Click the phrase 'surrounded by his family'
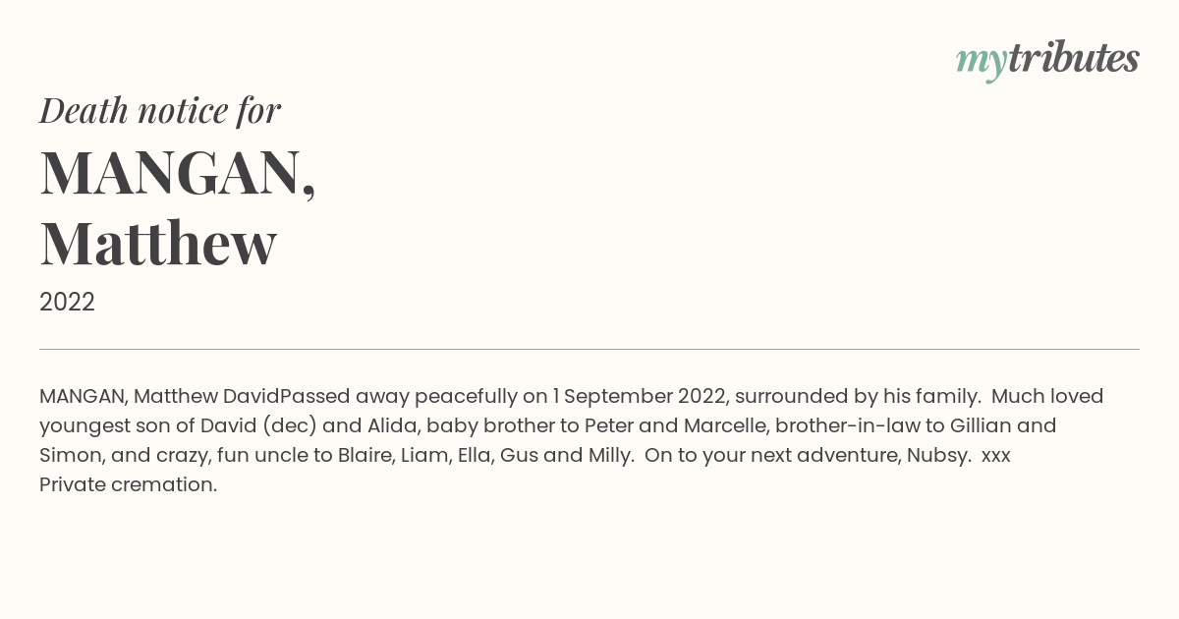The image size is (1179, 619). [x=855, y=397]
